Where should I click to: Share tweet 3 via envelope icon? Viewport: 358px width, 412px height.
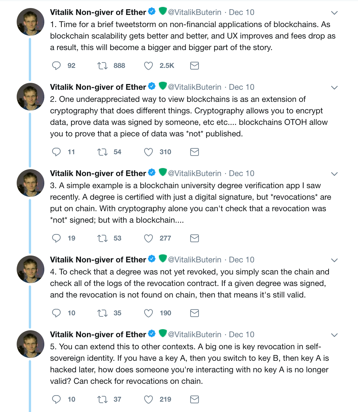195,238
